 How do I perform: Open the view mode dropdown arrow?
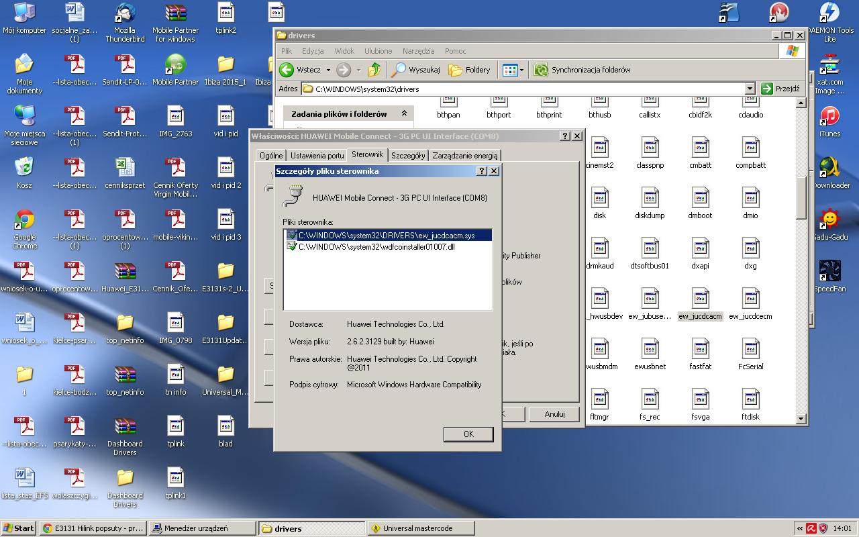pos(521,70)
